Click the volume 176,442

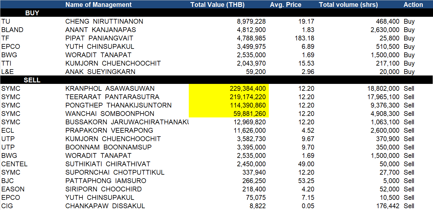tap(388, 206)
